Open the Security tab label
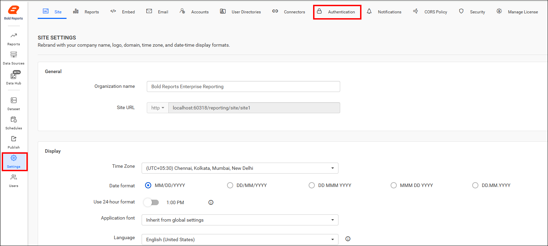Viewport: 548px width, 246px height. pyautogui.click(x=477, y=12)
